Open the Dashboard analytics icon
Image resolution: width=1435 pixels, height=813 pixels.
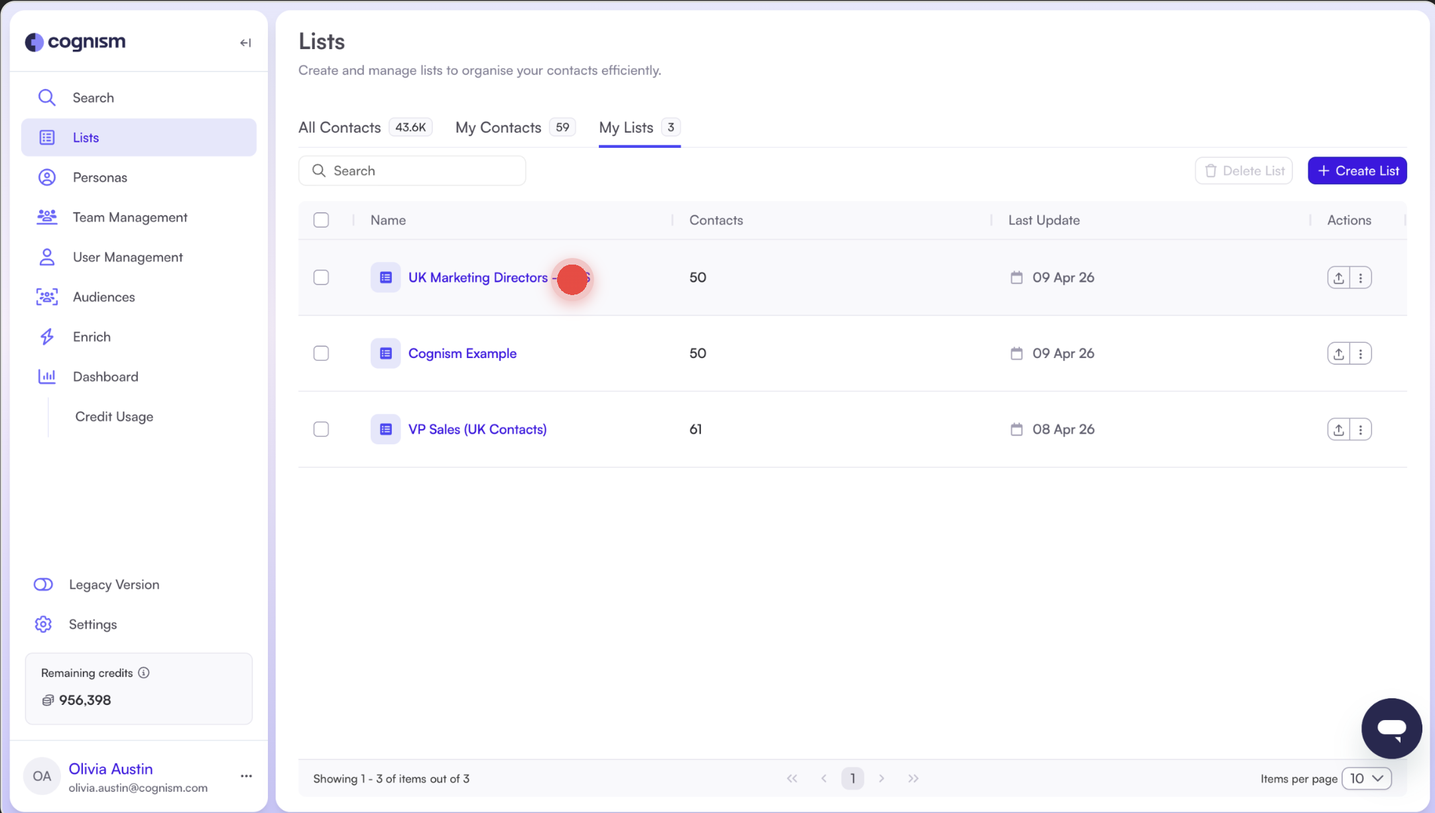(47, 376)
